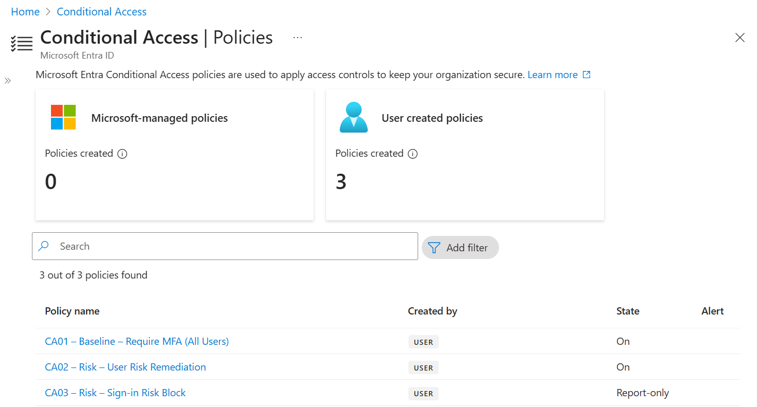The height and width of the screenshot is (407, 757).
Task: Show info tooltip for user created policies count
Action: (x=412, y=154)
